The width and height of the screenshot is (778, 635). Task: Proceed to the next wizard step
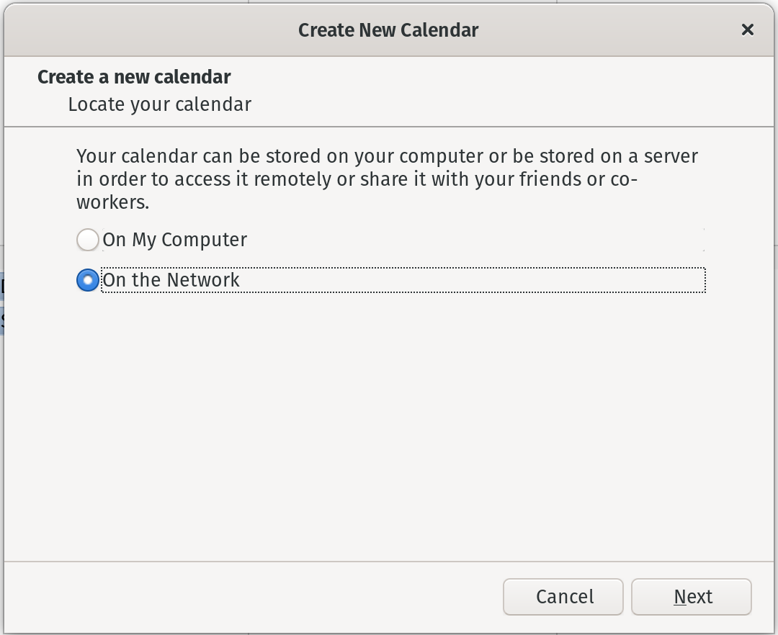click(x=691, y=596)
